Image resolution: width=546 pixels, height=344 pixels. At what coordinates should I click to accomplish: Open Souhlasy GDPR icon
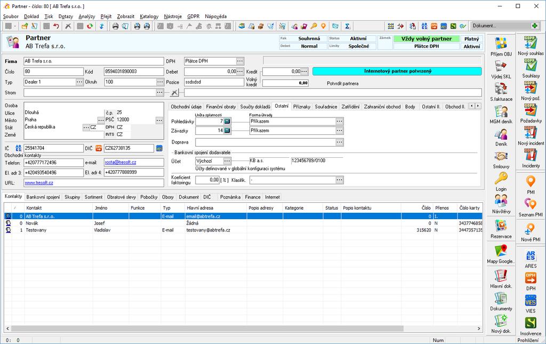click(531, 68)
